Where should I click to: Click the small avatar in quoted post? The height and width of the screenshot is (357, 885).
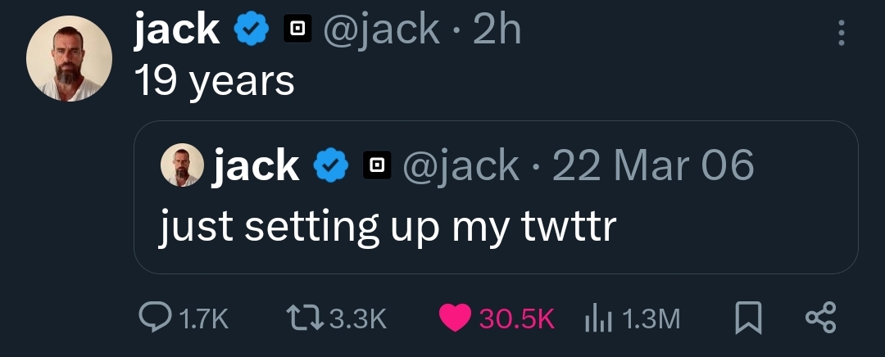point(182,165)
